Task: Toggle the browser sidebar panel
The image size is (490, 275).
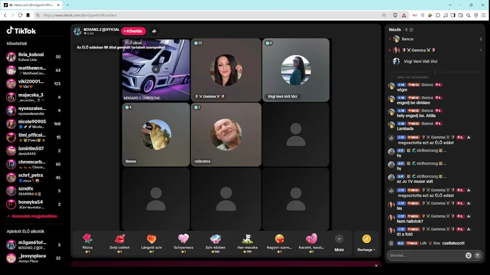Action: [x=453, y=15]
